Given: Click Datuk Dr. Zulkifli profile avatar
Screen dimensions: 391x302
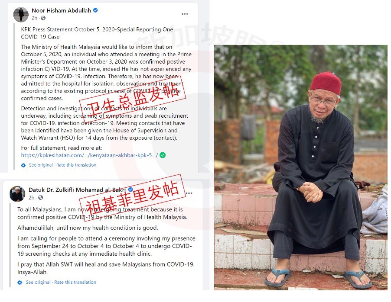Looking at the screenshot, I should (17, 194).
